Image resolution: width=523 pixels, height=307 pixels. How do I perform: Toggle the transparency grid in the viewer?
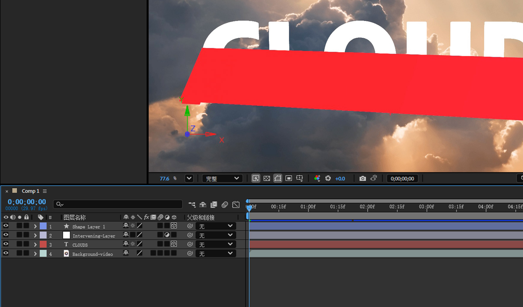point(267,178)
